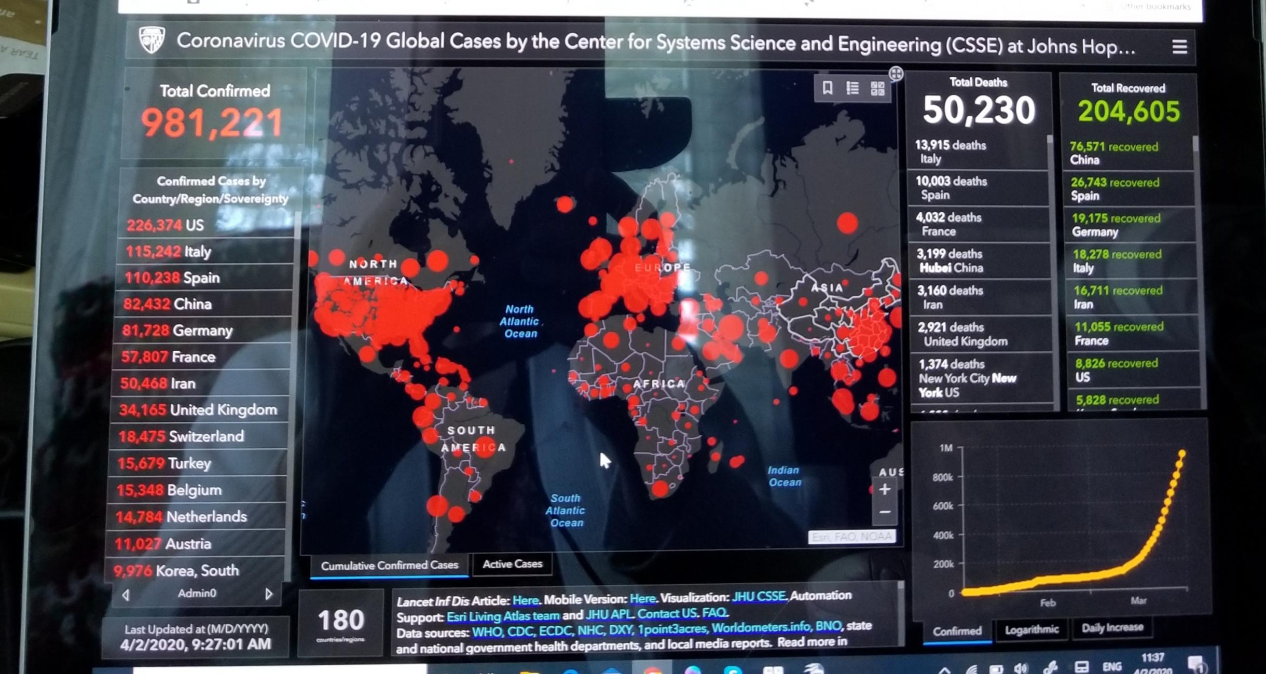Open the Lancet article Here link
This screenshot has height=674, width=1266.
[x=525, y=600]
